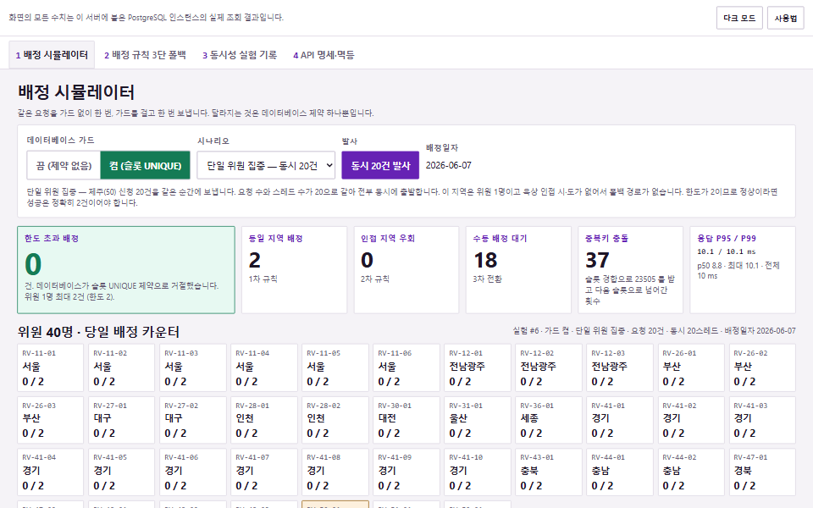Click the 배정일자 2026-06-07 value
Viewport: 813px width, 508px height.
click(x=449, y=165)
